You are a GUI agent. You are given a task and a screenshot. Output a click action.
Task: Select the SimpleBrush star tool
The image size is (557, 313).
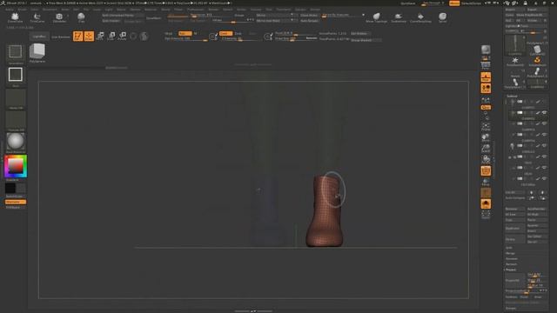[515, 62]
